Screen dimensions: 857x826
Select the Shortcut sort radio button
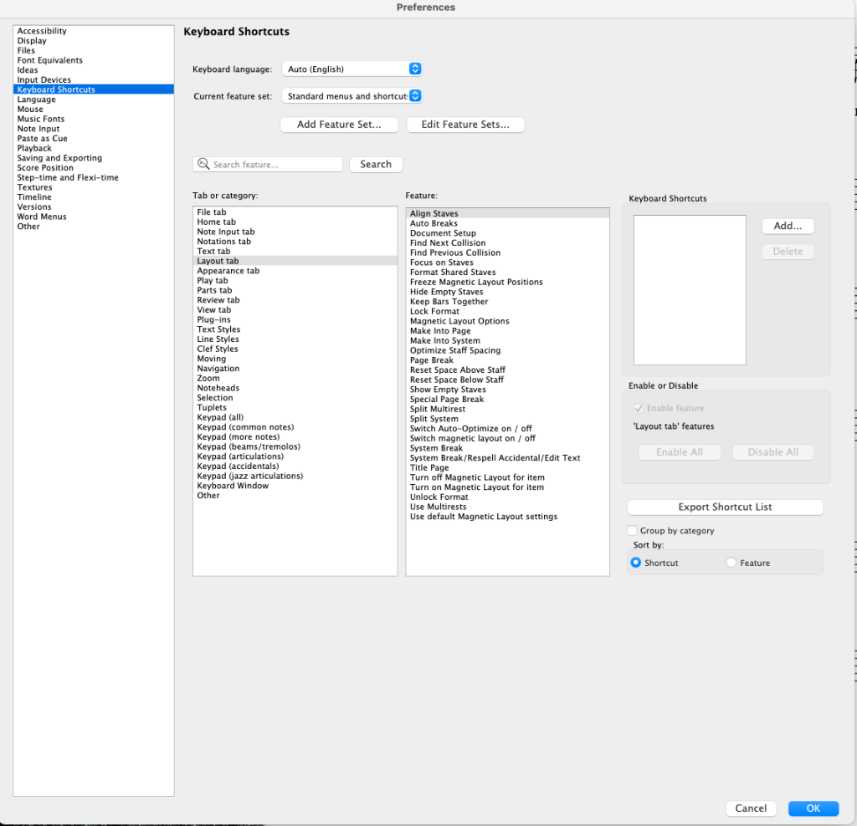click(636, 563)
